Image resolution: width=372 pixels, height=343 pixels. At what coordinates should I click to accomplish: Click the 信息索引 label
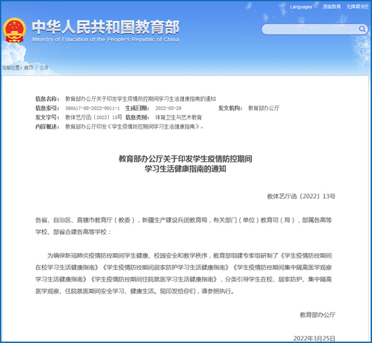(x=47, y=108)
